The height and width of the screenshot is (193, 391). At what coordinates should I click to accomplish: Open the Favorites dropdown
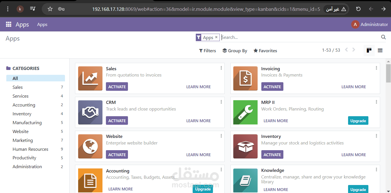265,51
